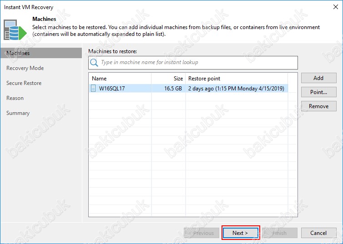
Task: Select the Machines wizard step
Action: pos(41,53)
